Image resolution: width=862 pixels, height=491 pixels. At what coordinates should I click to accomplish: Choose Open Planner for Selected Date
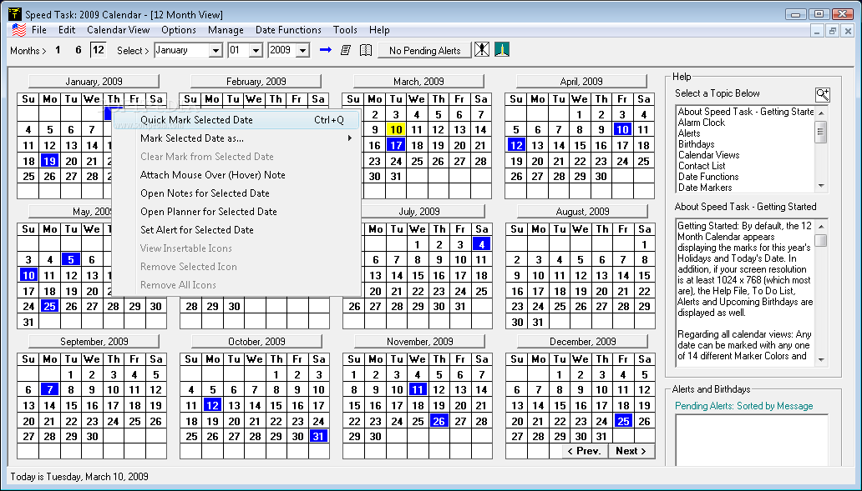click(x=236, y=211)
